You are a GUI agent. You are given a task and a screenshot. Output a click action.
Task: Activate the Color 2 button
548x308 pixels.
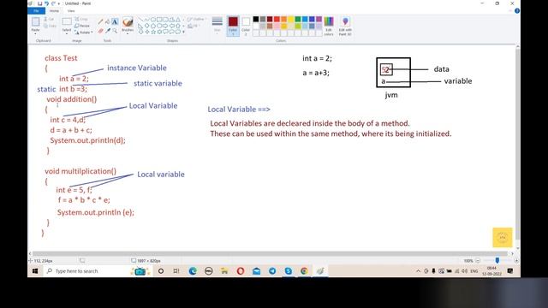(246, 27)
